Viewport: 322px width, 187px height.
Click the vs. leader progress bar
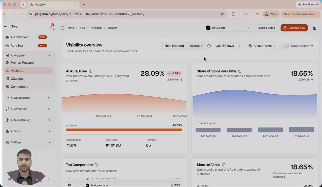[x=124, y=130]
